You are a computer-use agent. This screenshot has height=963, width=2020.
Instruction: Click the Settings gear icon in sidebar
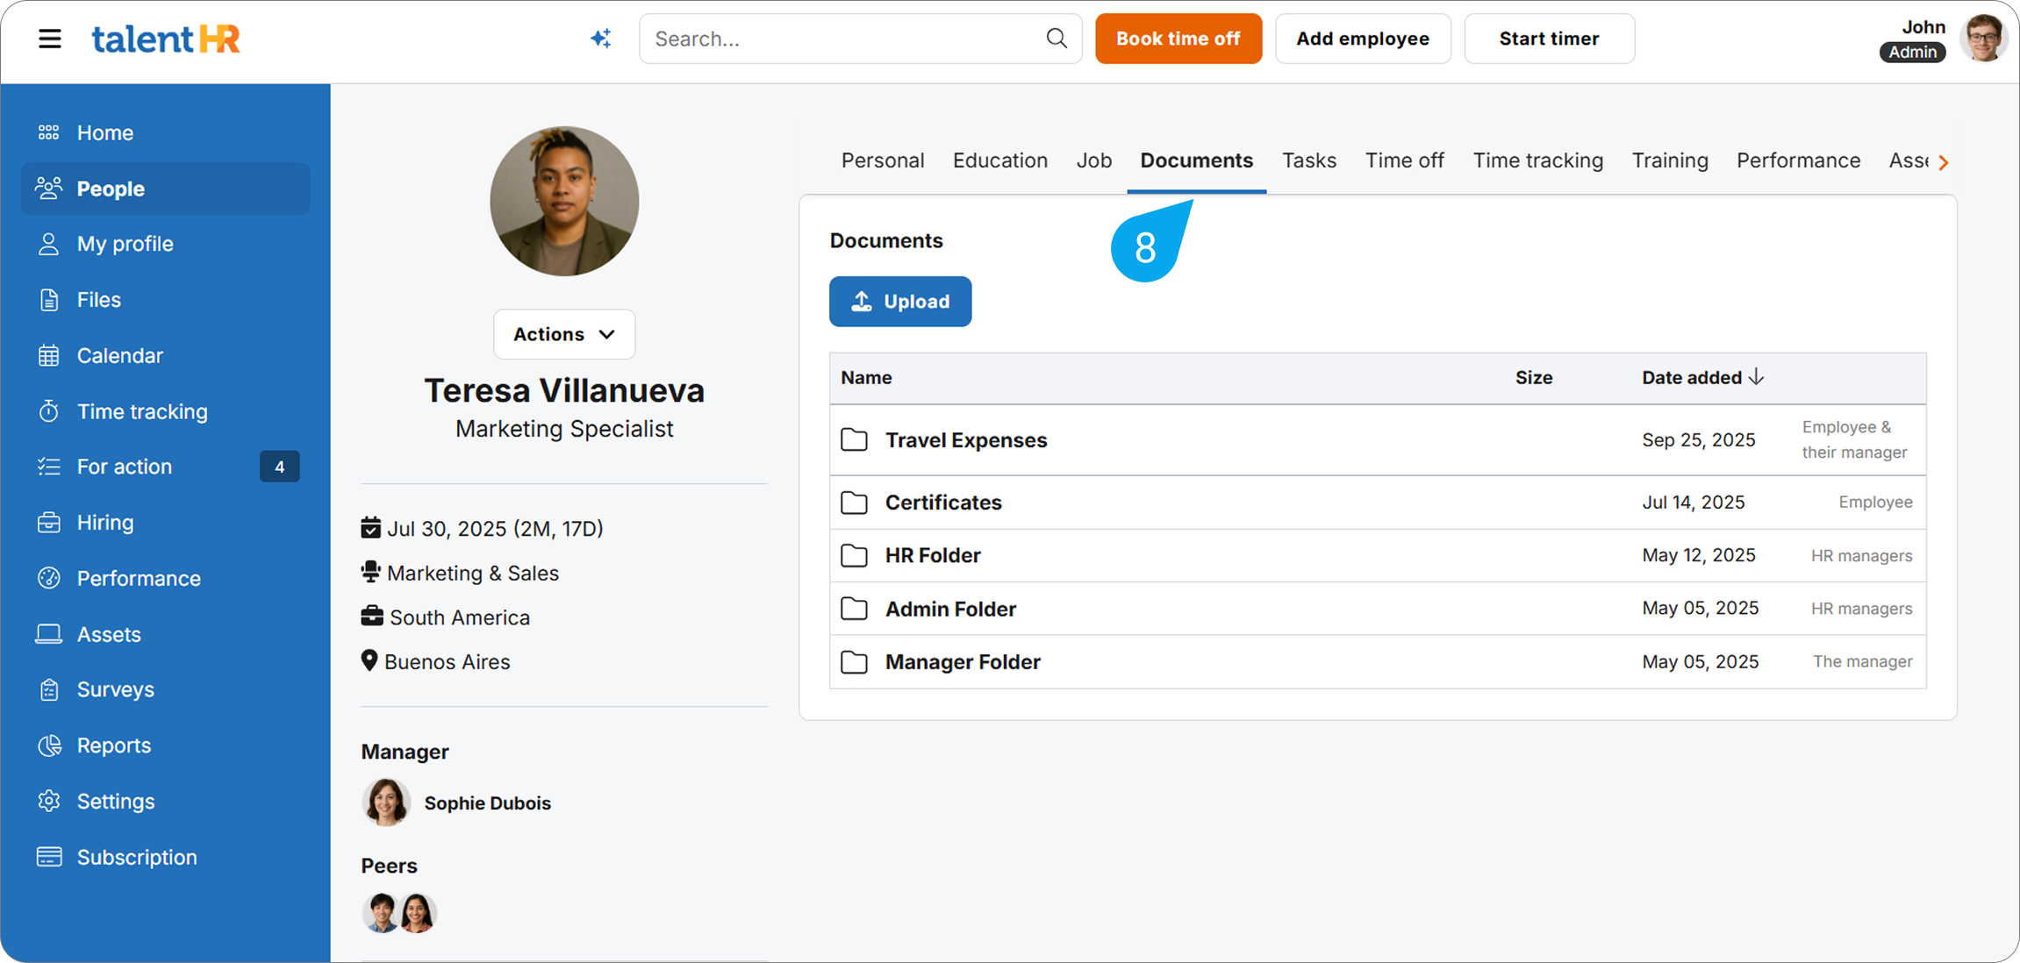[49, 802]
